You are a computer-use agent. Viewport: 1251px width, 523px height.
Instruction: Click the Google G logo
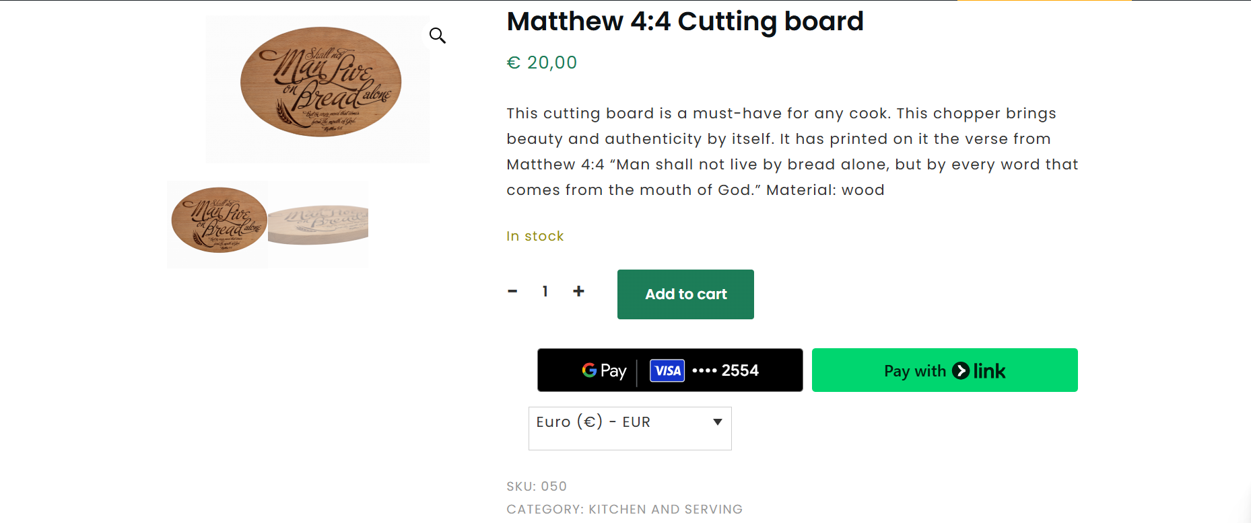(x=589, y=370)
